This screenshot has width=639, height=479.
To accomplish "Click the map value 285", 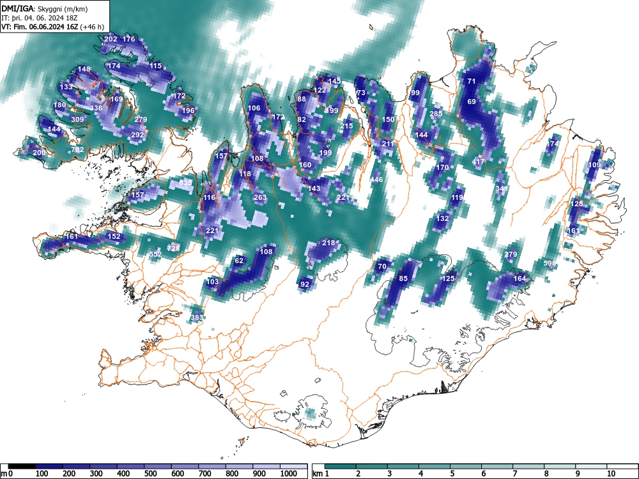I will pyautogui.click(x=436, y=114).
